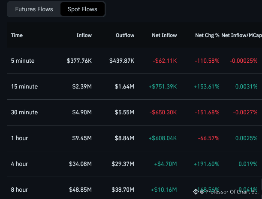Screen dimensions: 262x199
Task: Sort by the Outflow column header
Action: click(x=125, y=35)
